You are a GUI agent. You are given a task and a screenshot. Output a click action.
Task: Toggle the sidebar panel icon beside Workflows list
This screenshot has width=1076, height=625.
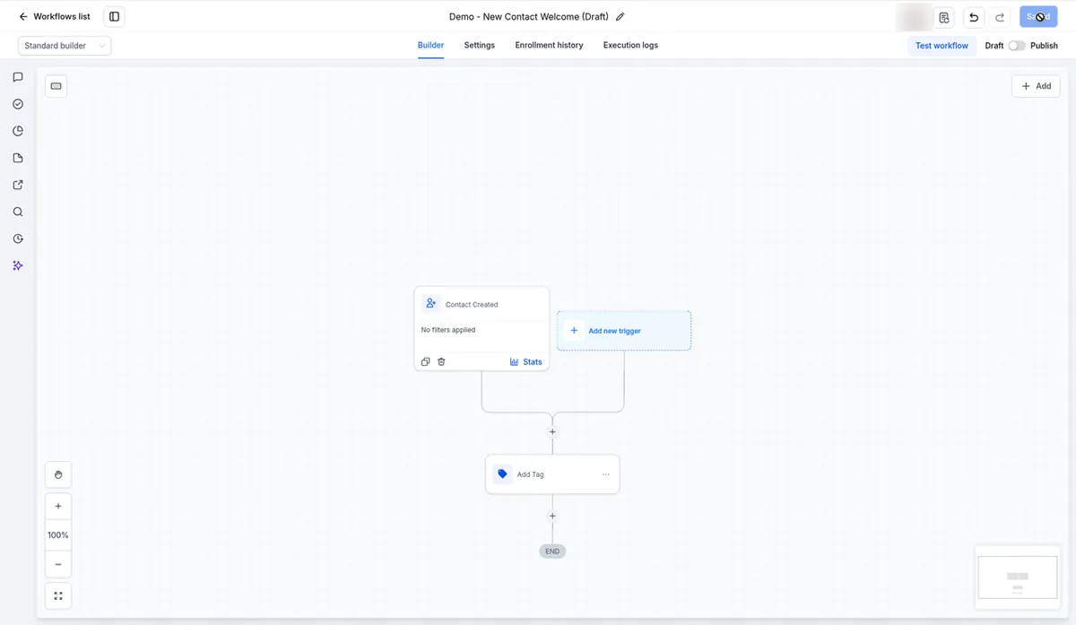point(114,16)
